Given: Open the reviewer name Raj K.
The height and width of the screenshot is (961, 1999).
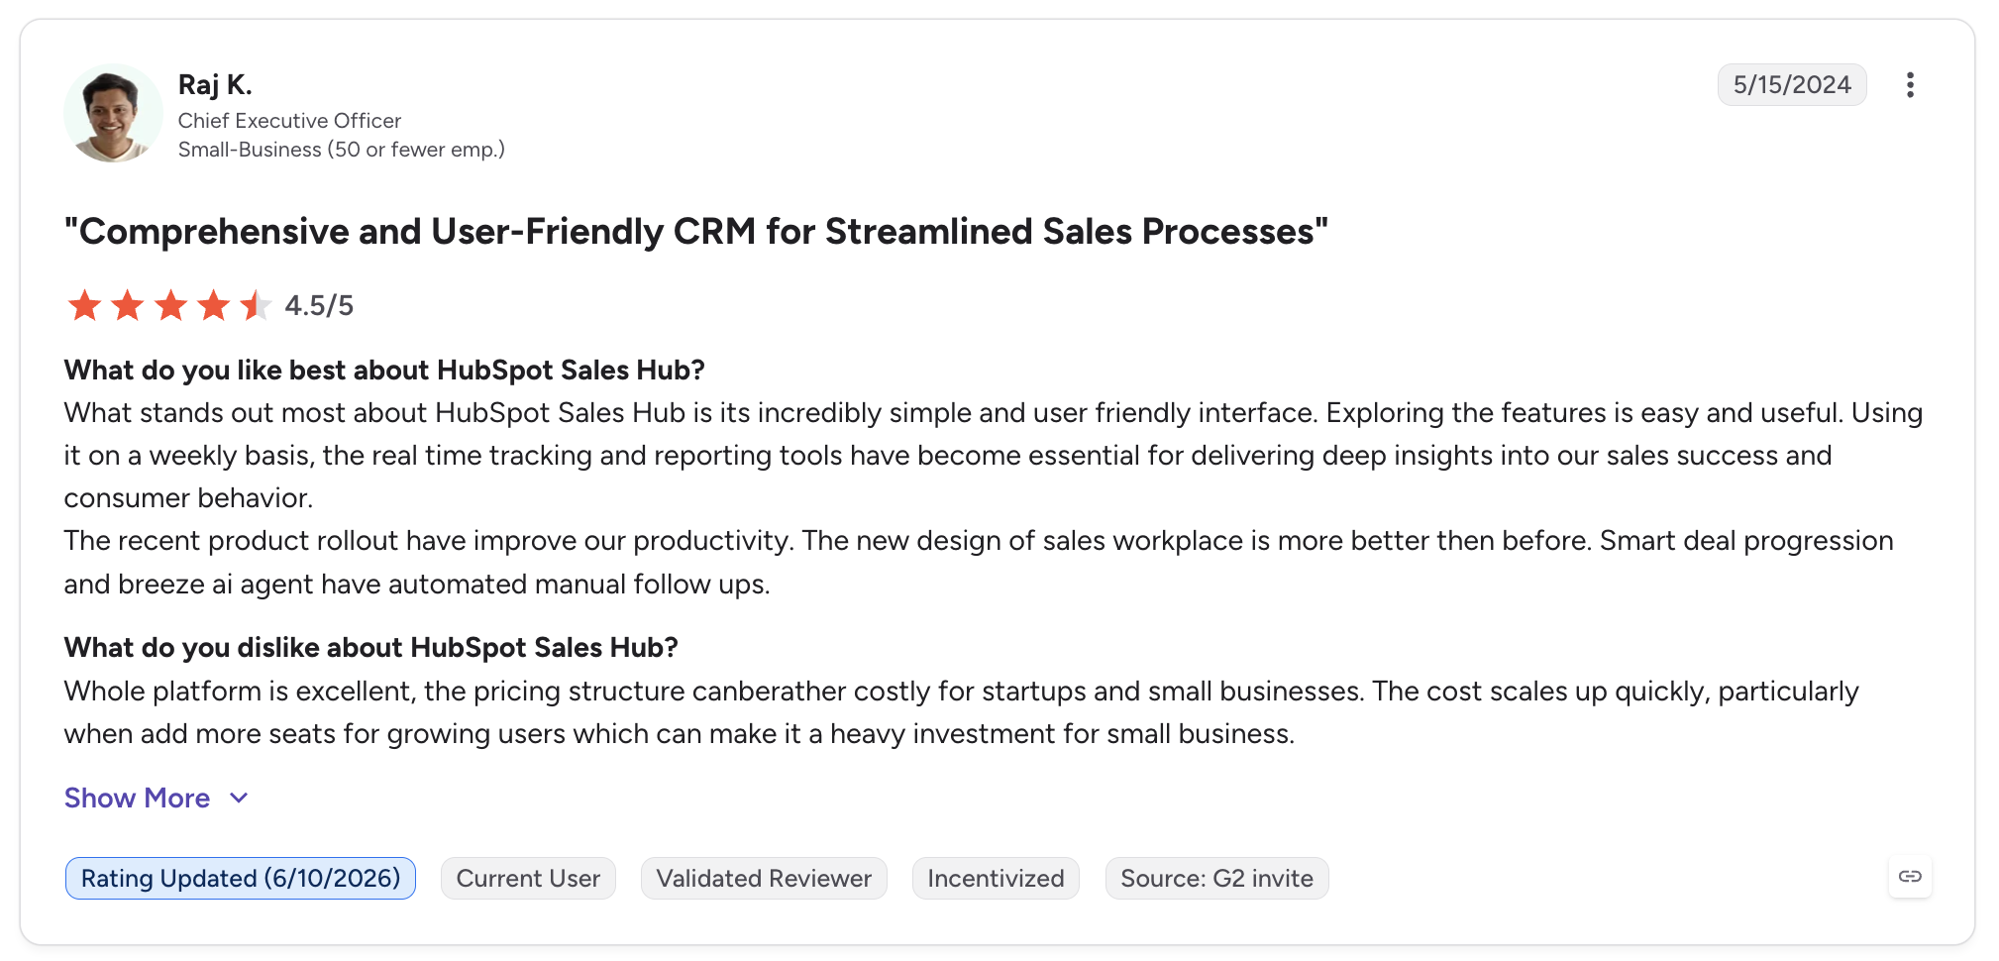Looking at the screenshot, I should [x=215, y=84].
